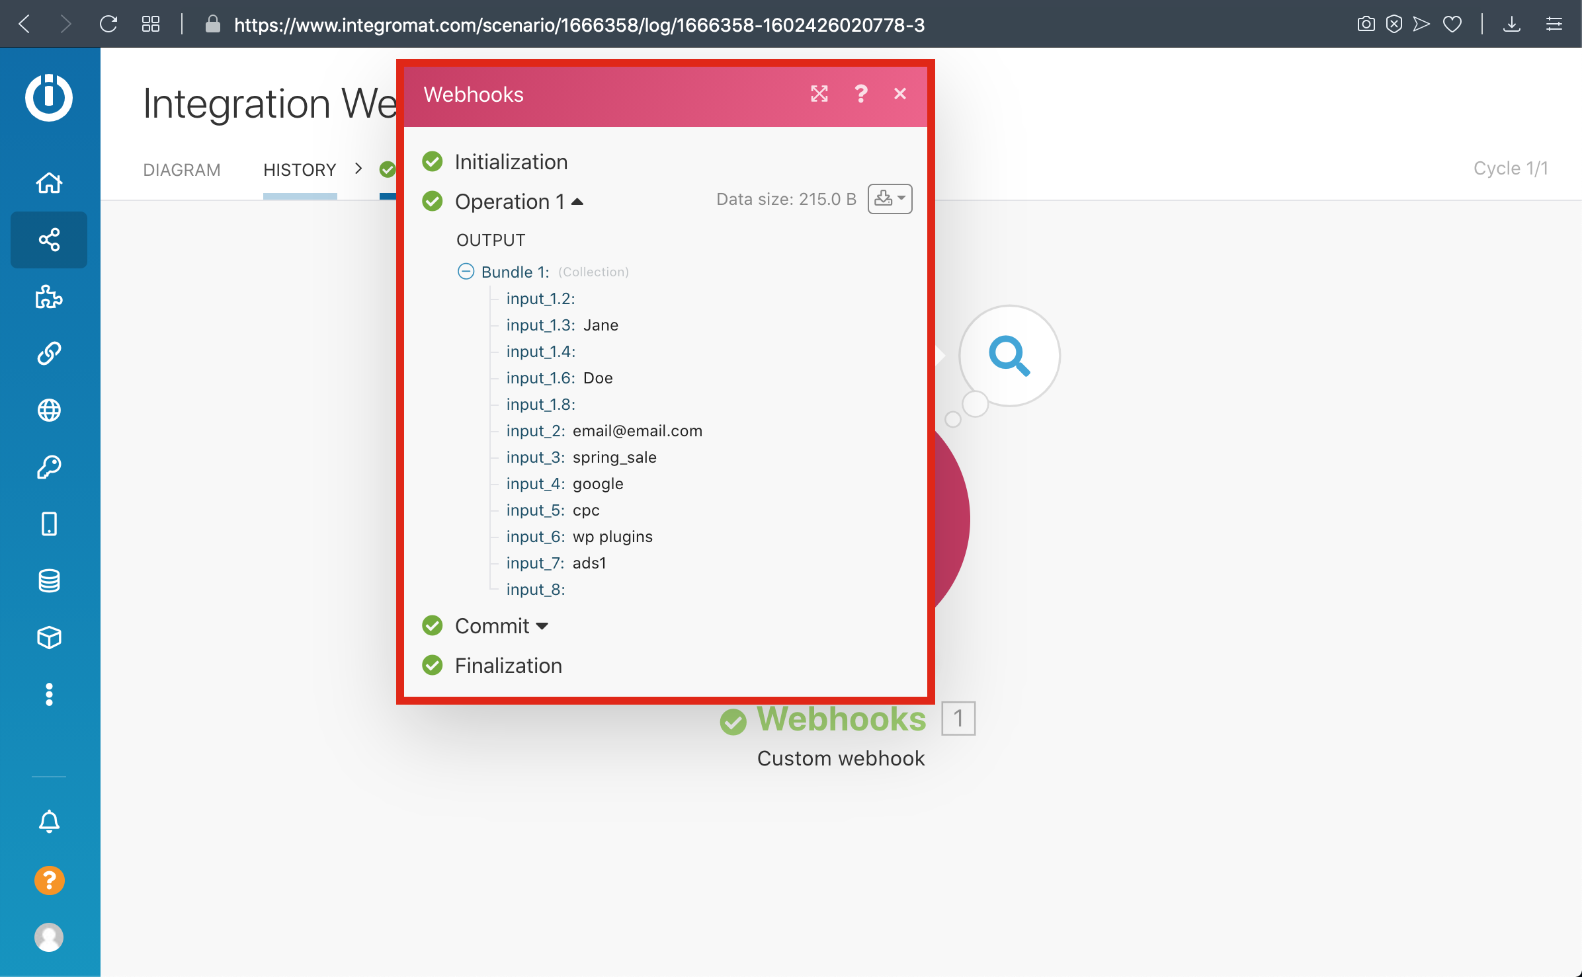Image resolution: width=1582 pixels, height=977 pixels.
Task: Click the orange help button in sidebar
Action: tap(49, 880)
